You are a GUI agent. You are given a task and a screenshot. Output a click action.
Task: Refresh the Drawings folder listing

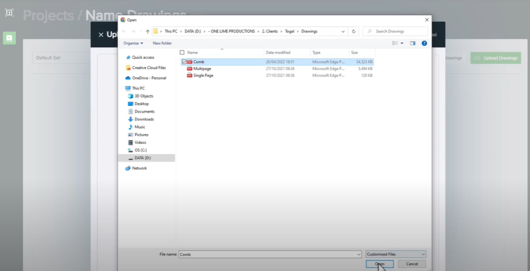click(354, 31)
